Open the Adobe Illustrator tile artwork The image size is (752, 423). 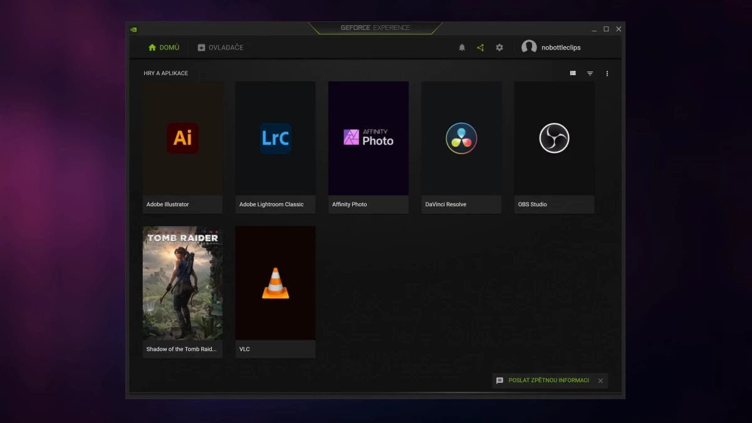point(182,138)
